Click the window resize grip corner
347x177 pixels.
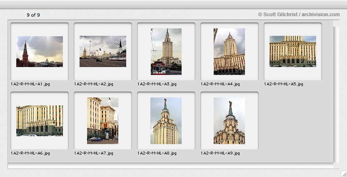(344, 174)
